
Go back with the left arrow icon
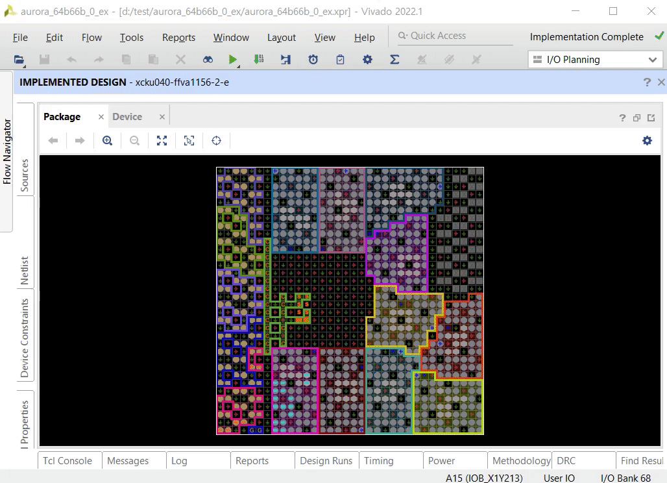(53, 140)
